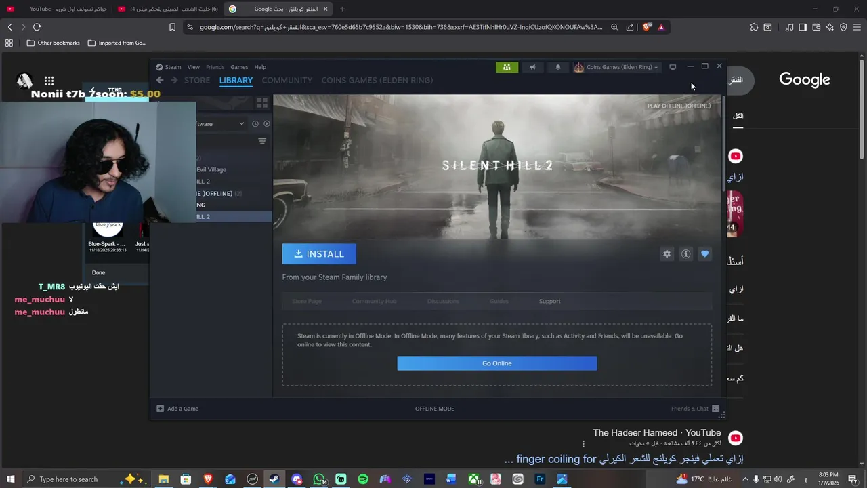Open game settings gear for Silent Hill 2
Screen dimensions: 867x488
point(667,254)
